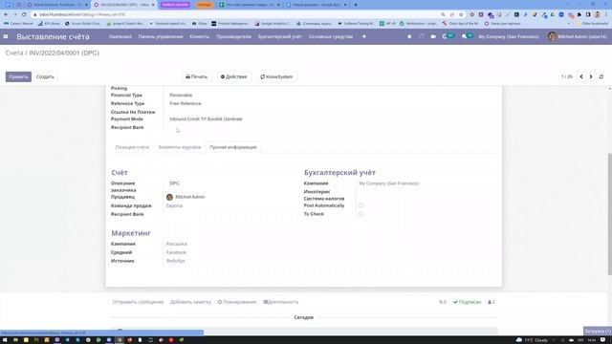Open the Бухгалтерский учёт menu
Viewport: 612px width, 344px height.
[280, 36]
